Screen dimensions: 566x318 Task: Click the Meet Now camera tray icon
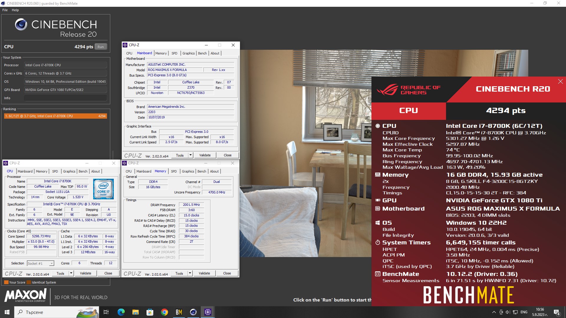[501, 312]
